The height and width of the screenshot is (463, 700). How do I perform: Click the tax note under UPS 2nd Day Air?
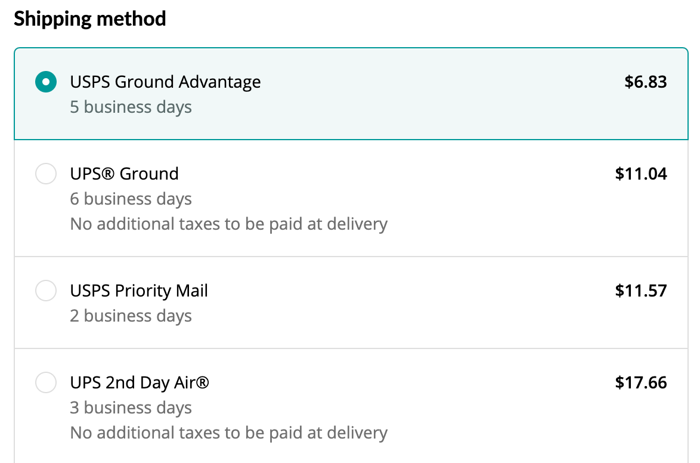(x=228, y=433)
